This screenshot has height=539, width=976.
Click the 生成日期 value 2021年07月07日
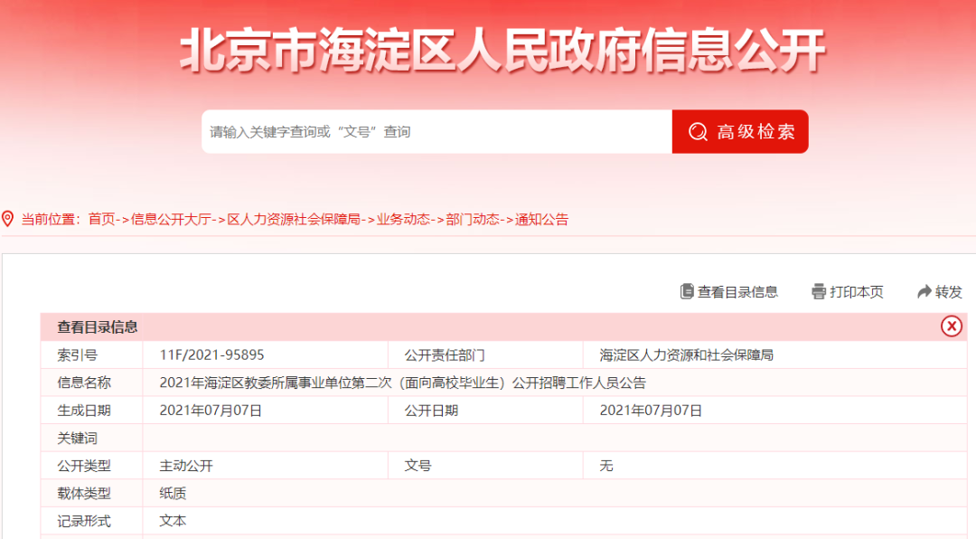coord(211,411)
